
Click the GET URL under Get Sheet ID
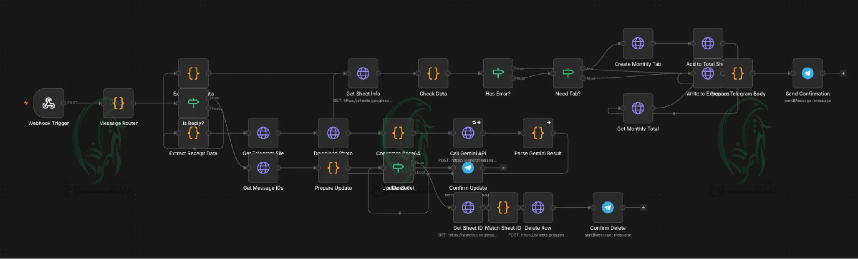click(468, 235)
